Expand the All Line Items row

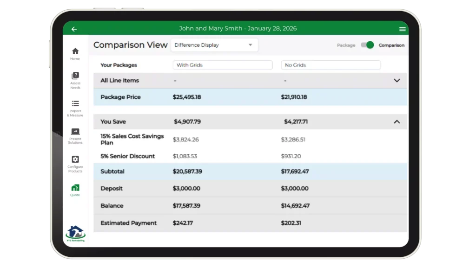click(397, 81)
